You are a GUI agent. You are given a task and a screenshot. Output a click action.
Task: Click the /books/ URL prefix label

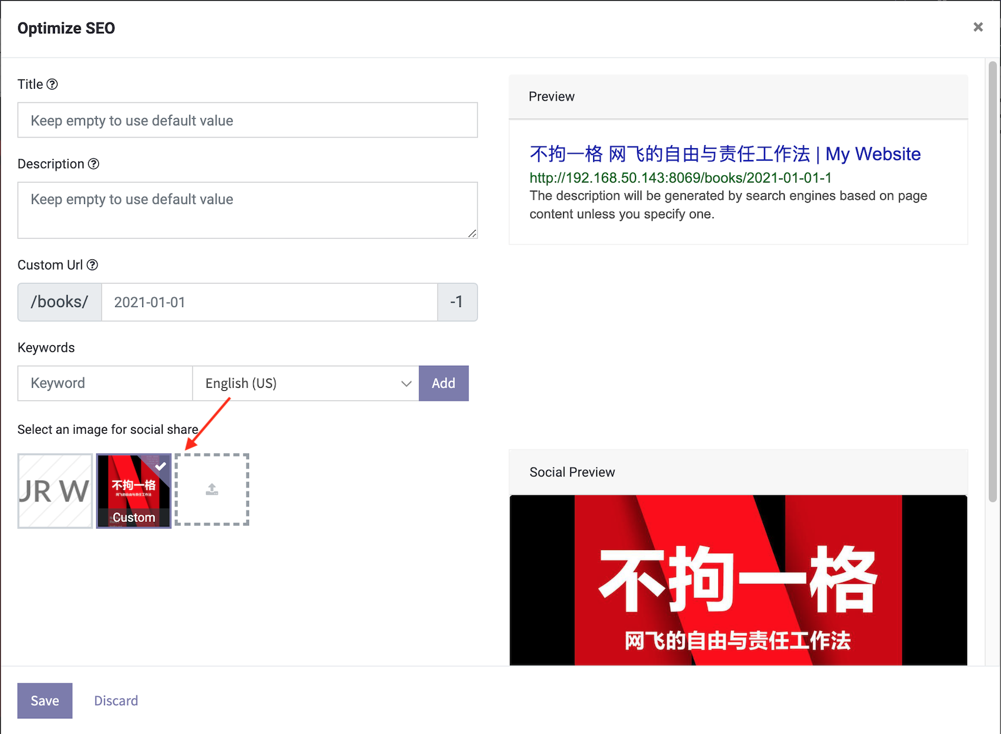pos(59,302)
